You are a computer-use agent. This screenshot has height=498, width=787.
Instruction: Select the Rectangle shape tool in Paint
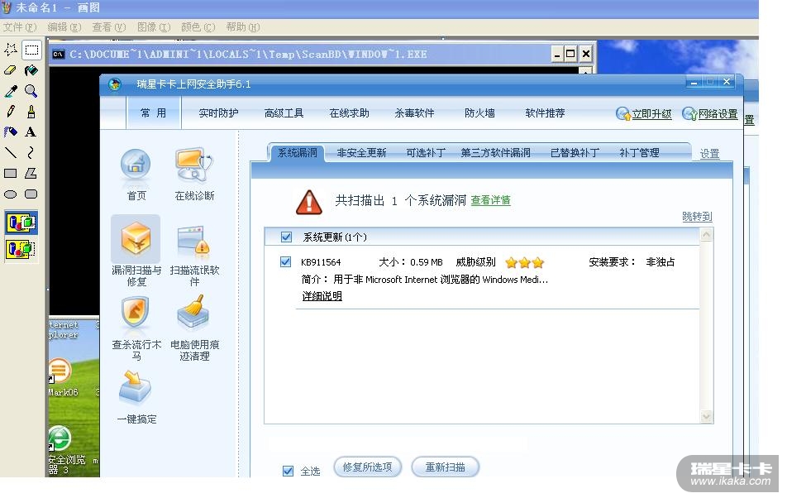point(11,173)
